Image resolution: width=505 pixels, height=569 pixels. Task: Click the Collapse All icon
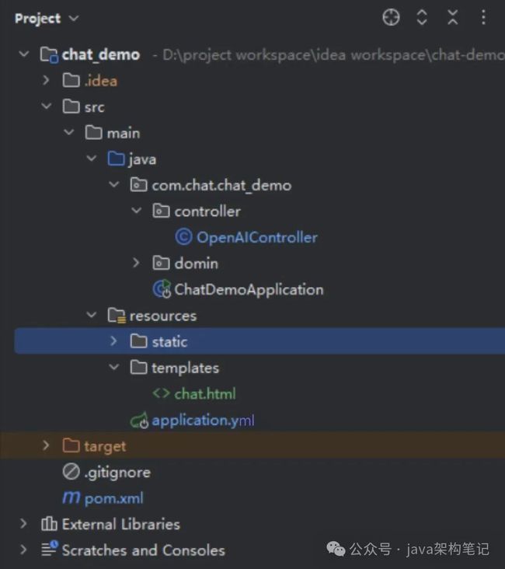click(x=453, y=17)
